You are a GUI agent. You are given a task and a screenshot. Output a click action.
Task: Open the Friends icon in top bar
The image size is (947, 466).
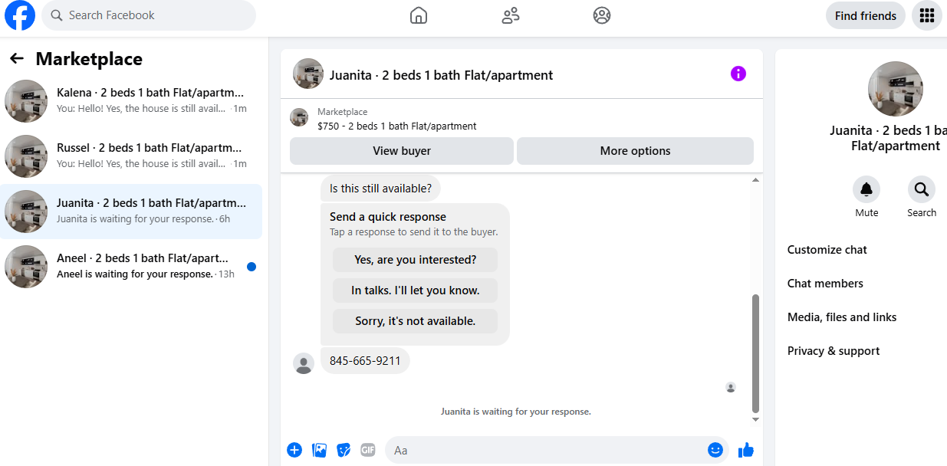pos(511,15)
